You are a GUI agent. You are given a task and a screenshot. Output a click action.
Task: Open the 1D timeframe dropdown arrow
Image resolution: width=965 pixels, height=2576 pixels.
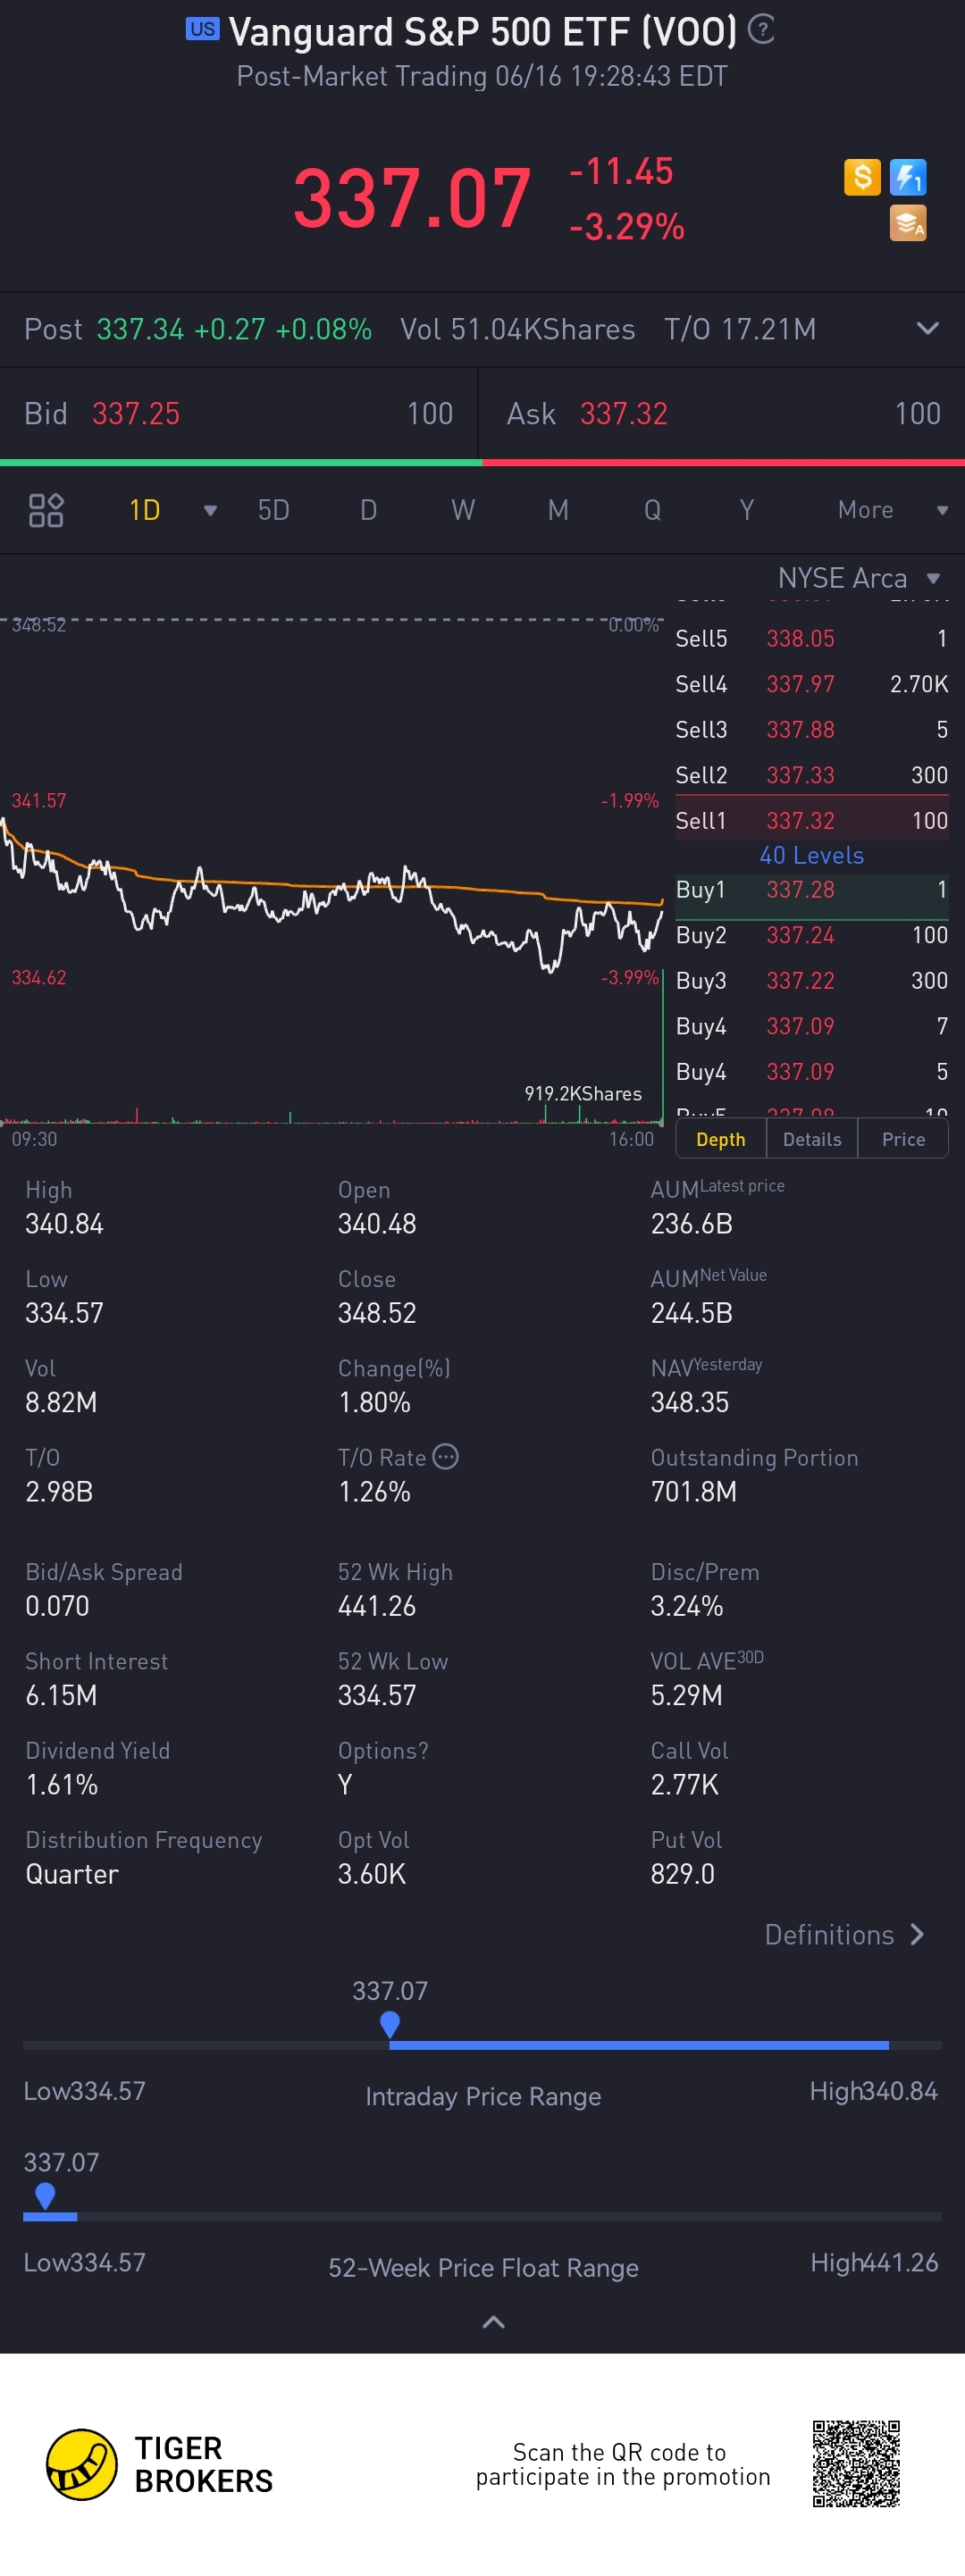pos(210,511)
